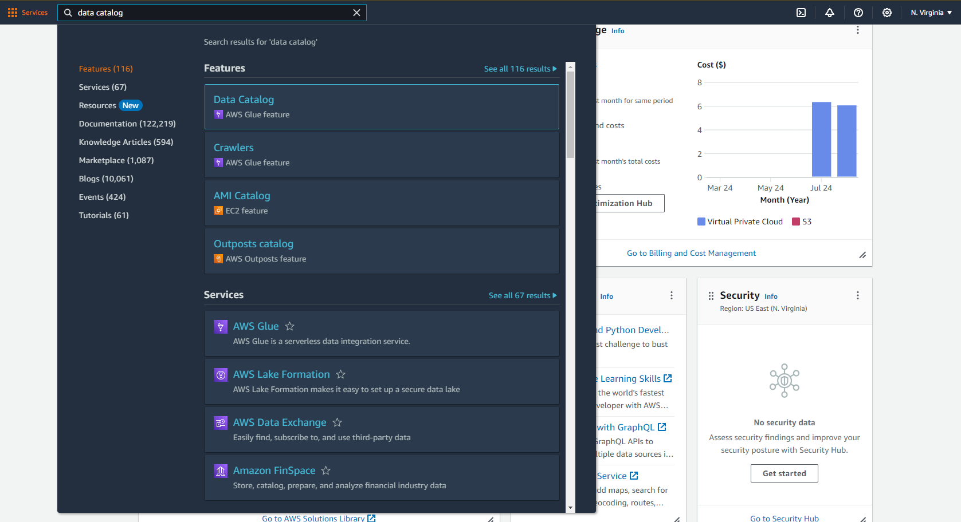
Task: Open the Outposts catalog feature result
Action: click(x=382, y=251)
